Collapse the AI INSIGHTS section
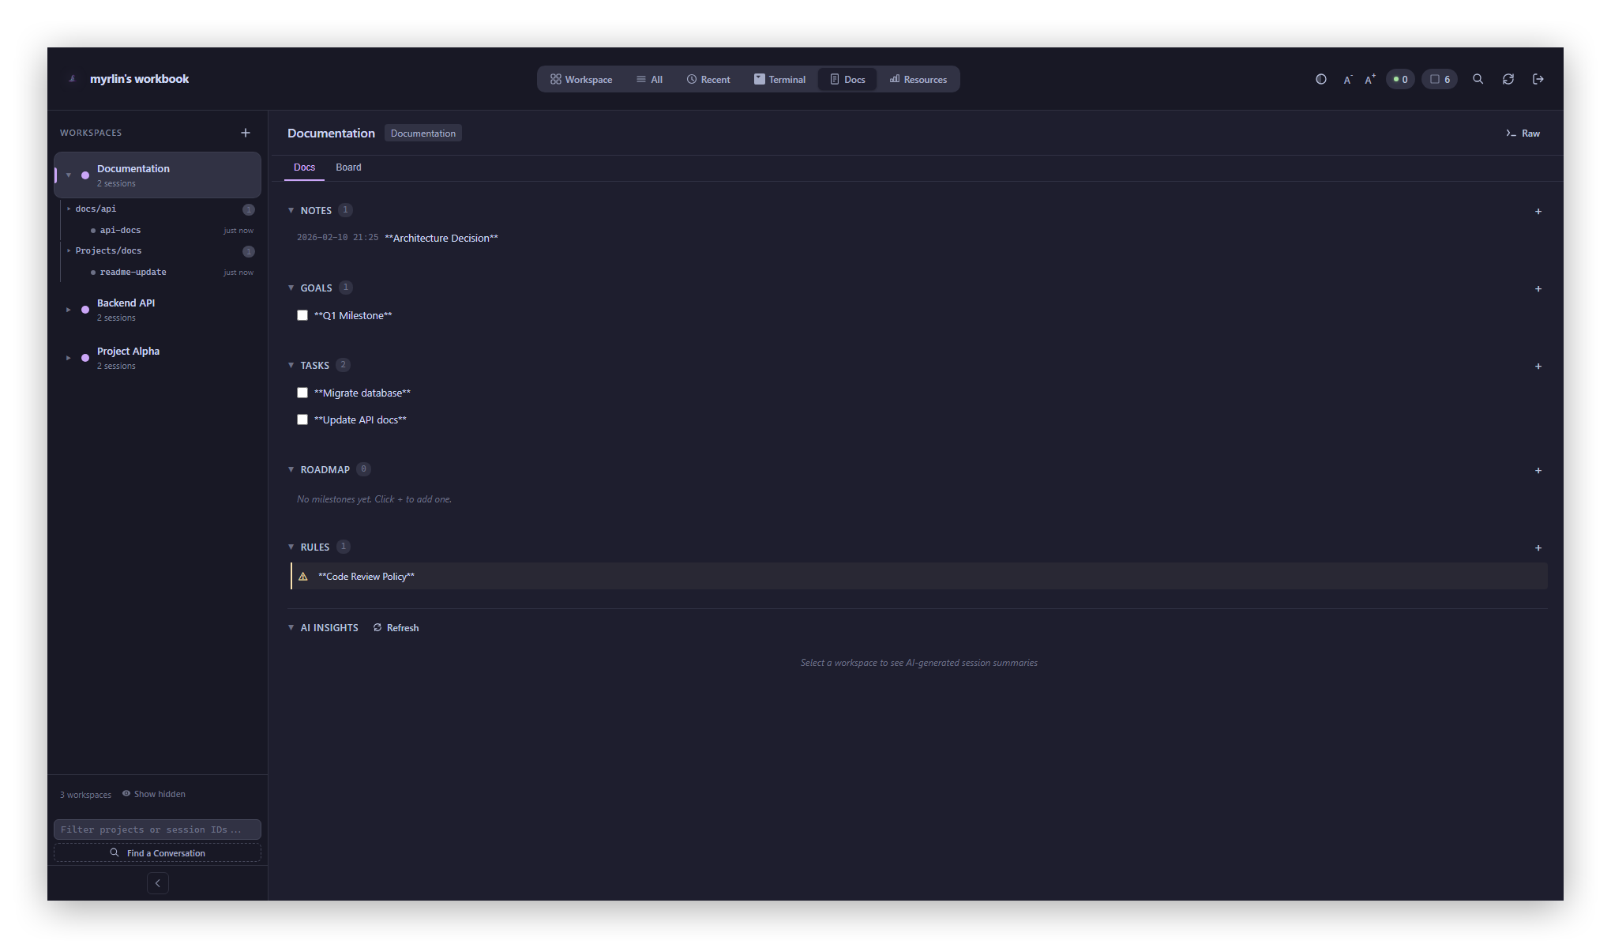 (291, 627)
